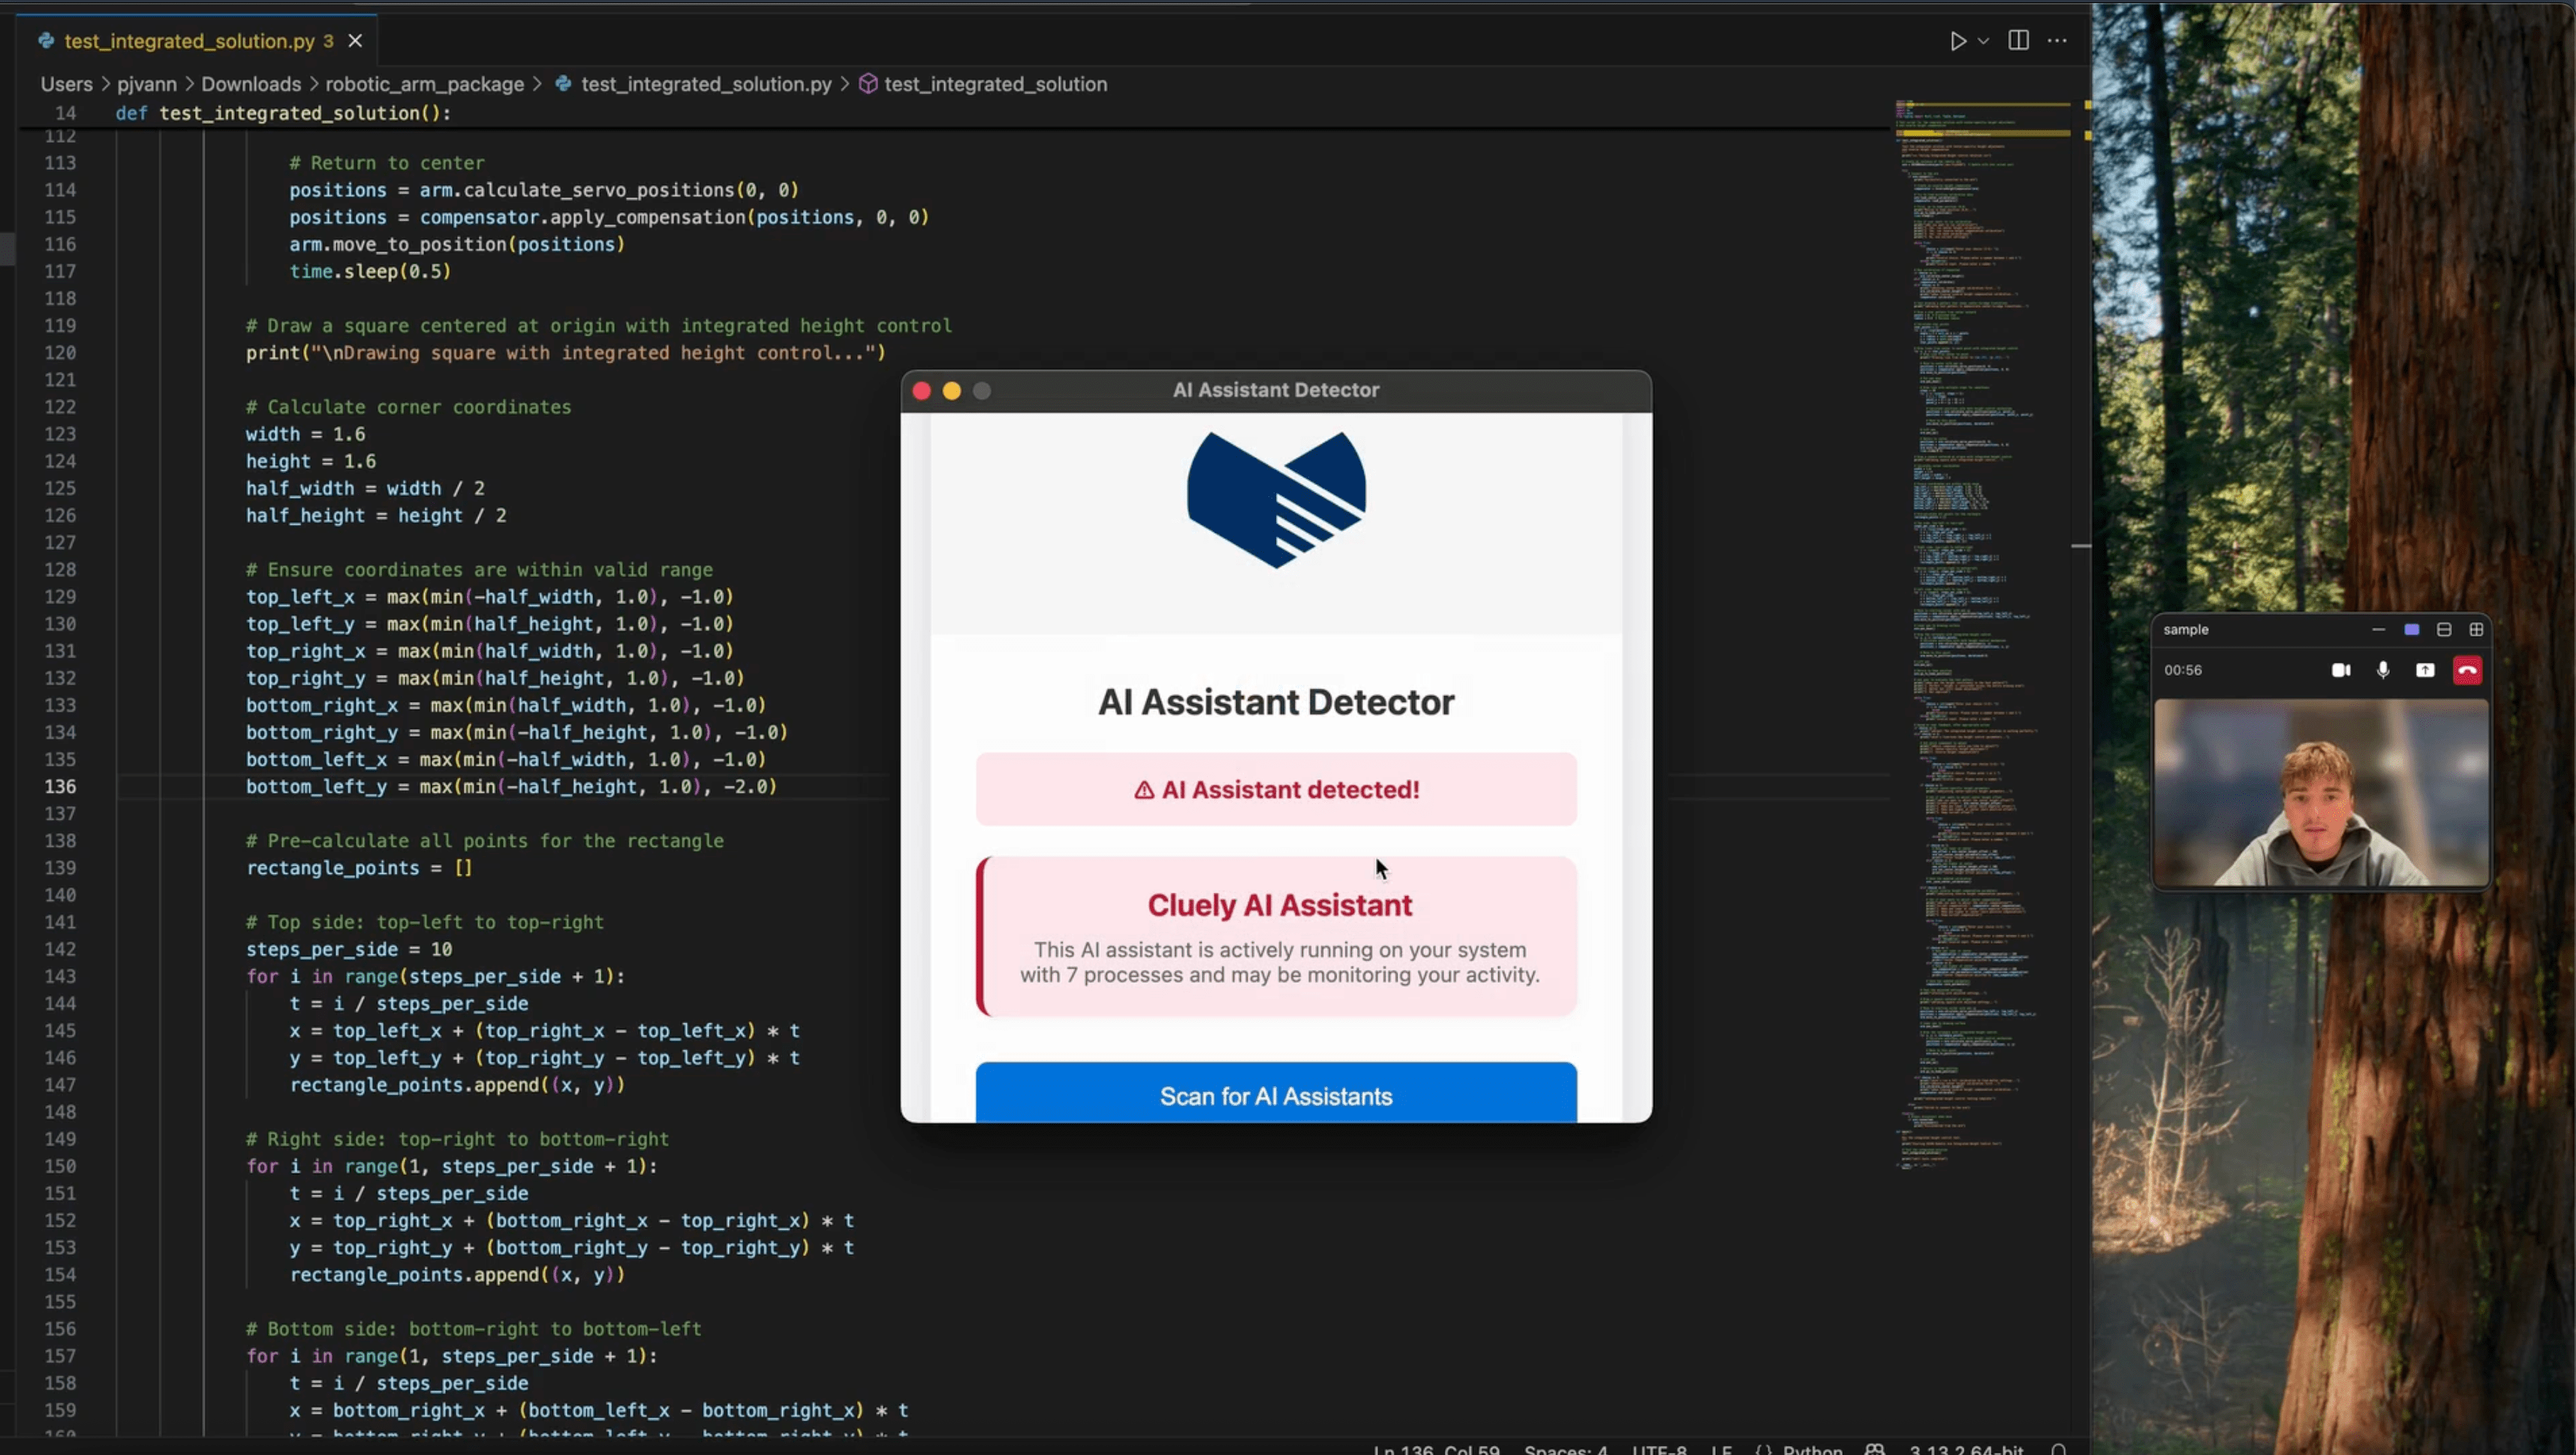Split the editor to the right
This screenshot has height=1455, width=2576.
2018,41
